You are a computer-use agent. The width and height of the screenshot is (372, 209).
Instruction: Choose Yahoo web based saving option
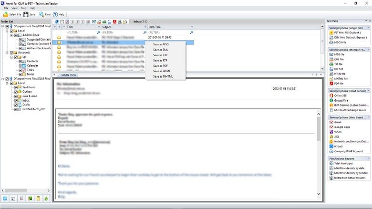(x=335, y=132)
